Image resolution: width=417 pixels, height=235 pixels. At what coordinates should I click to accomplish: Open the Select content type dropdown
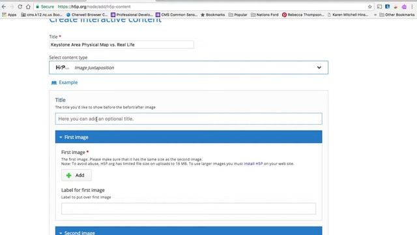point(188,68)
